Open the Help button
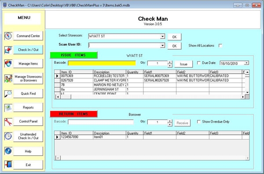 28,151
